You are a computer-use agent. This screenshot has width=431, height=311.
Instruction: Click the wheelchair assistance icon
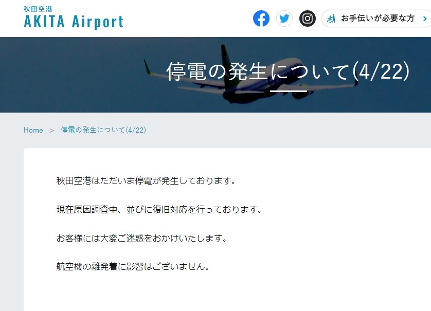click(x=331, y=19)
